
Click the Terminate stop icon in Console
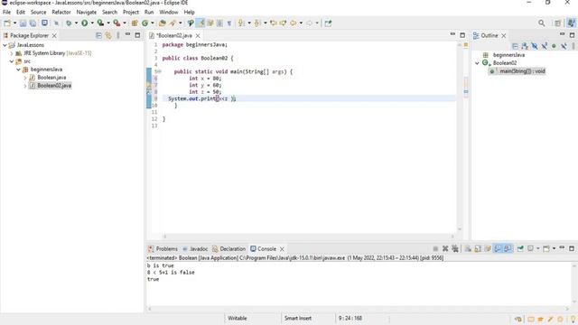click(x=435, y=249)
